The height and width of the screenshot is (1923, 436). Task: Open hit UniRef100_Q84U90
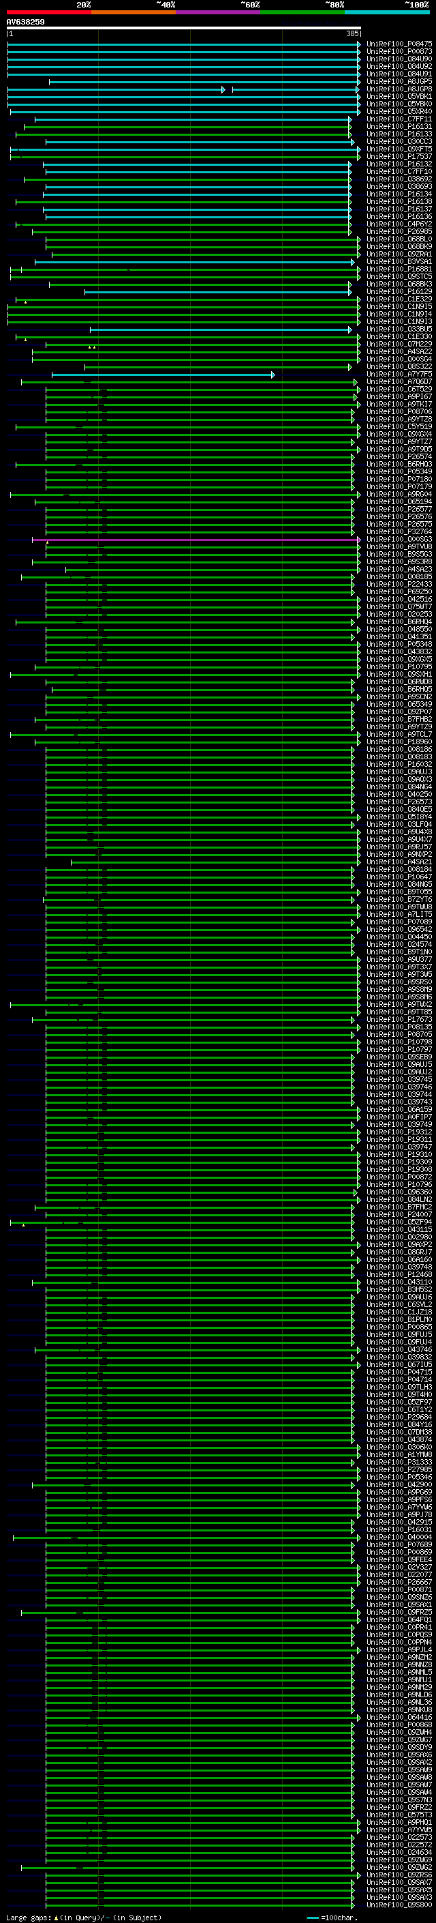(399, 59)
